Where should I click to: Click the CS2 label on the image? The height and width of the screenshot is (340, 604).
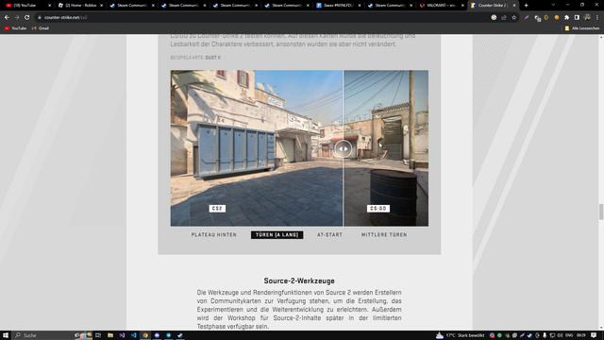click(x=217, y=209)
